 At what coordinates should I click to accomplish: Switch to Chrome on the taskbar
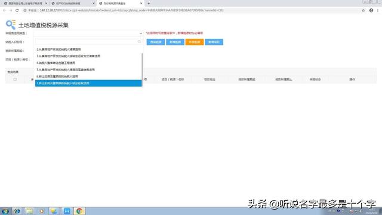(79, 211)
